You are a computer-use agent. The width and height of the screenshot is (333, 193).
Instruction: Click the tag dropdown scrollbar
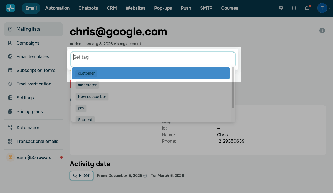233,88
